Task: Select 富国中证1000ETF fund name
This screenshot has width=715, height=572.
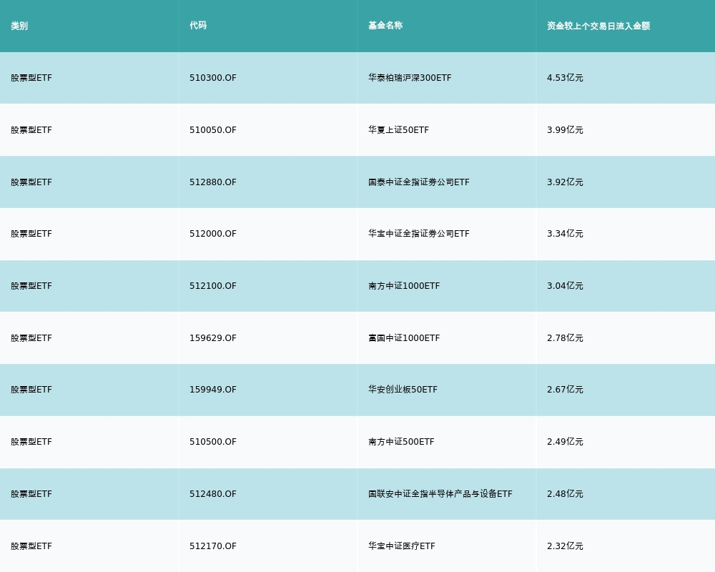Action: point(404,338)
